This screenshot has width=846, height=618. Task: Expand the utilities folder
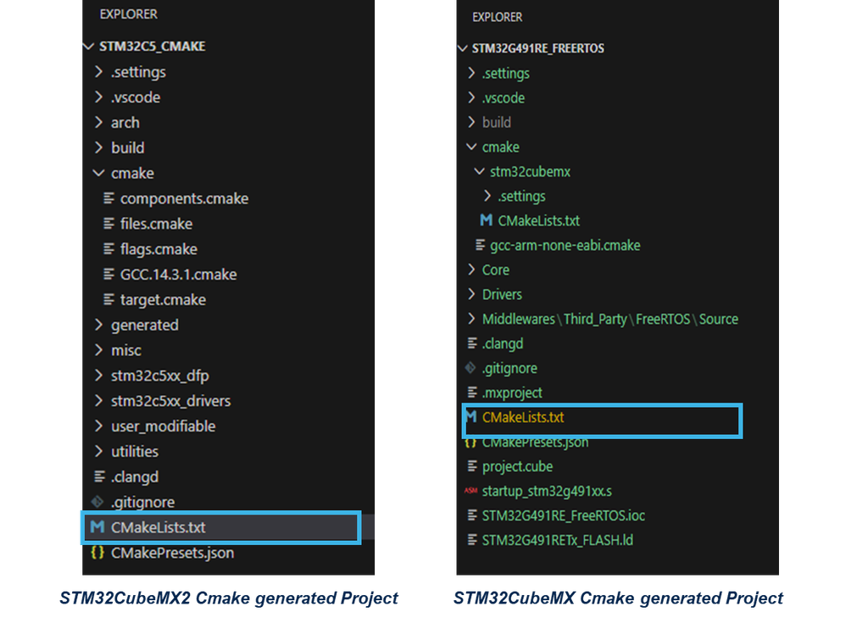(x=98, y=451)
